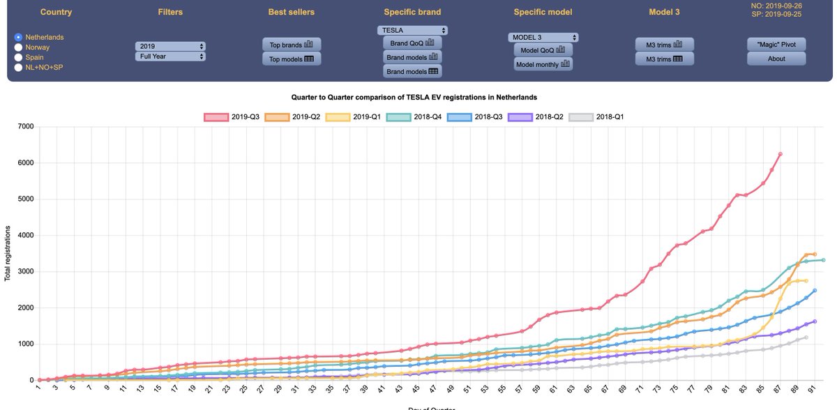Toggle the 2018-Q2 legend swatch
This screenshot has height=410, width=837.
tap(520, 117)
